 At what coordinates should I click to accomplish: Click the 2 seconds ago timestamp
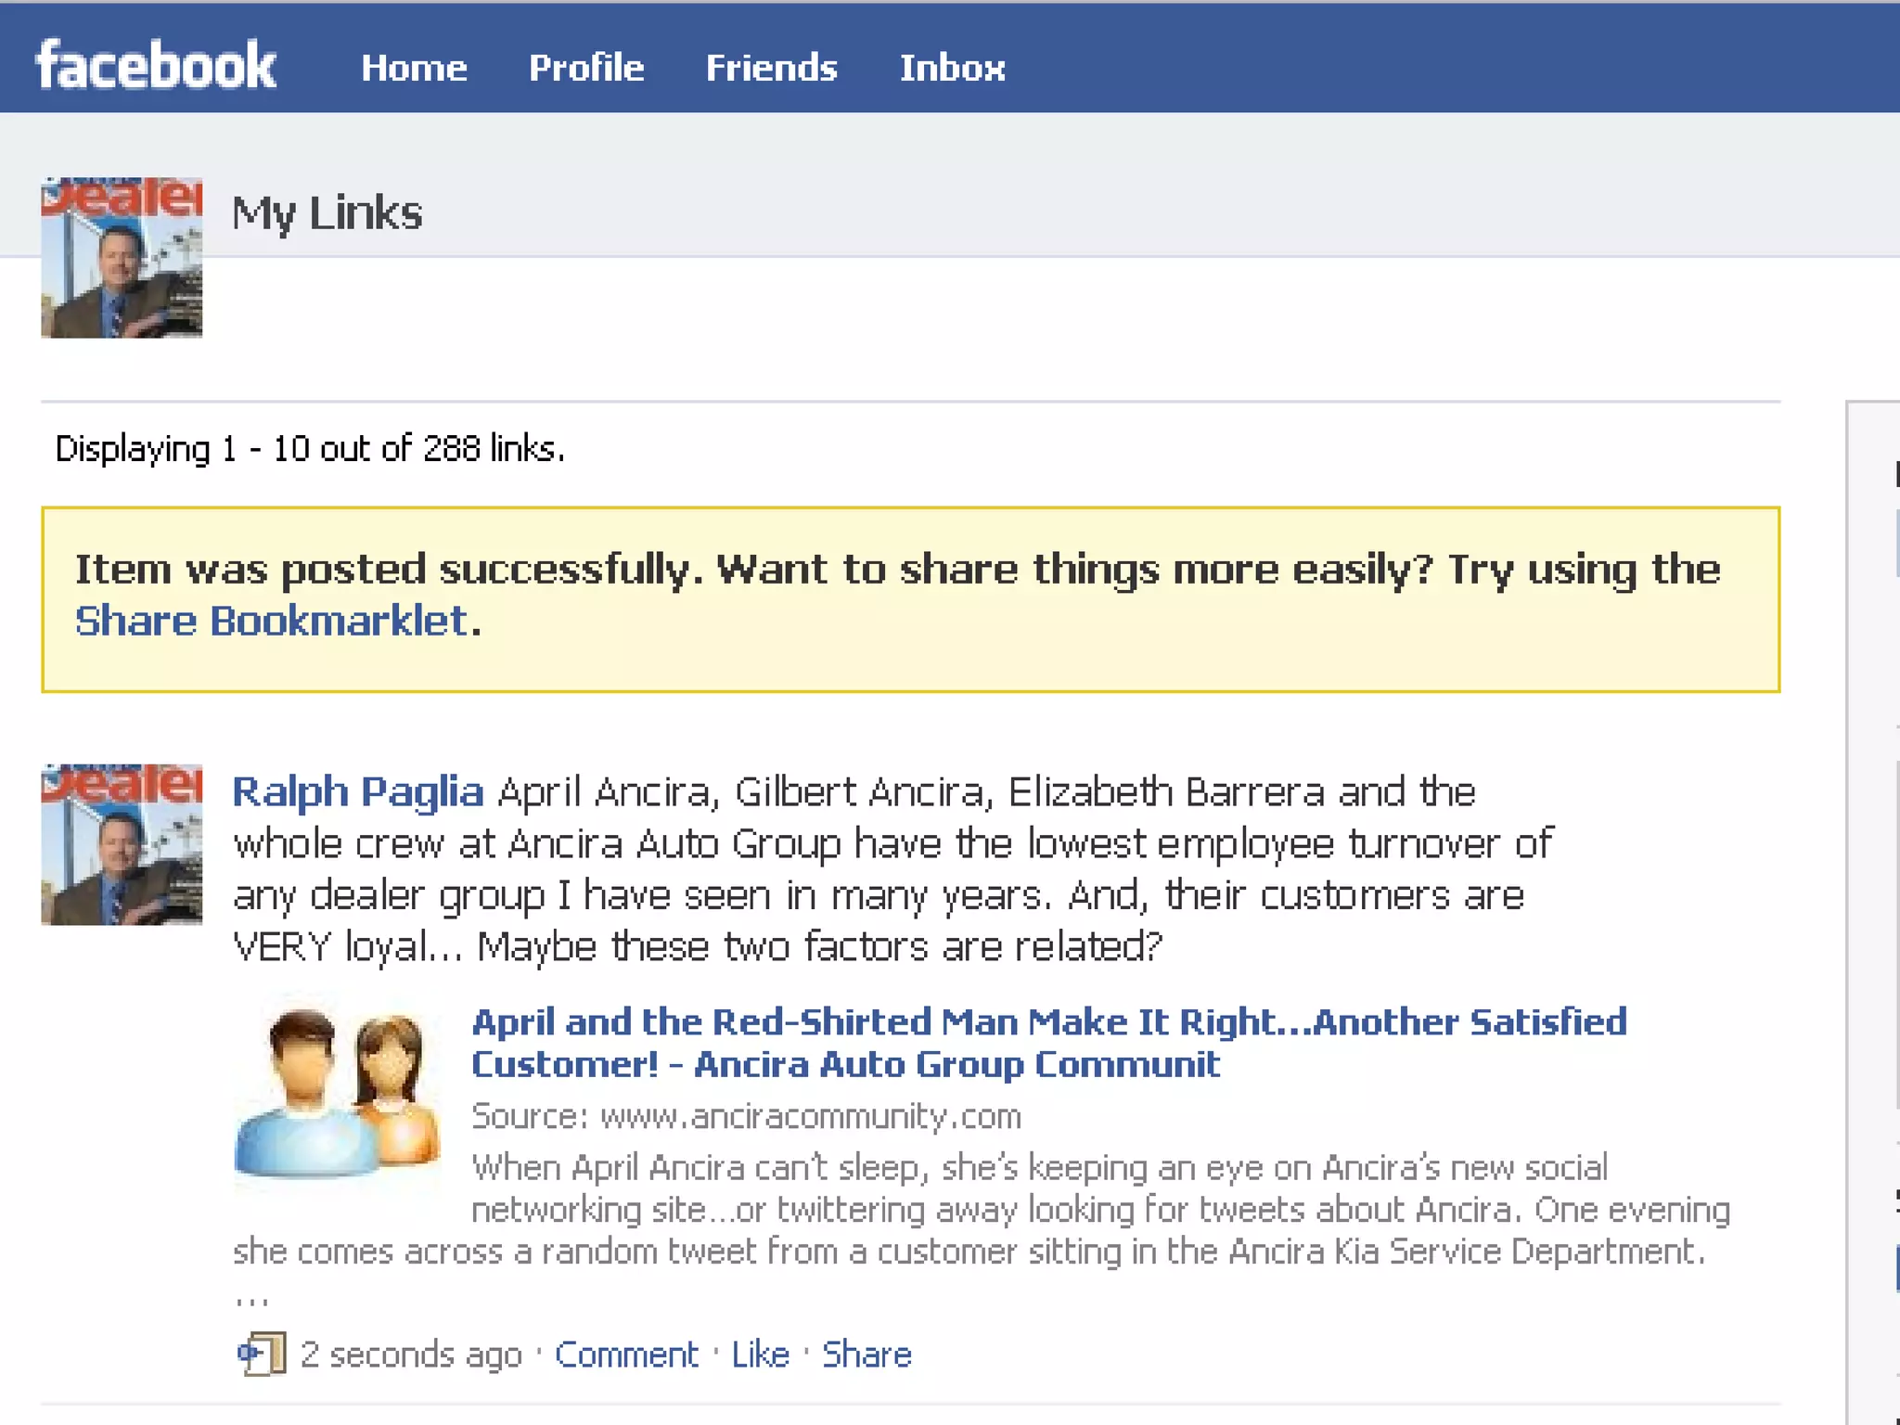coord(411,1354)
